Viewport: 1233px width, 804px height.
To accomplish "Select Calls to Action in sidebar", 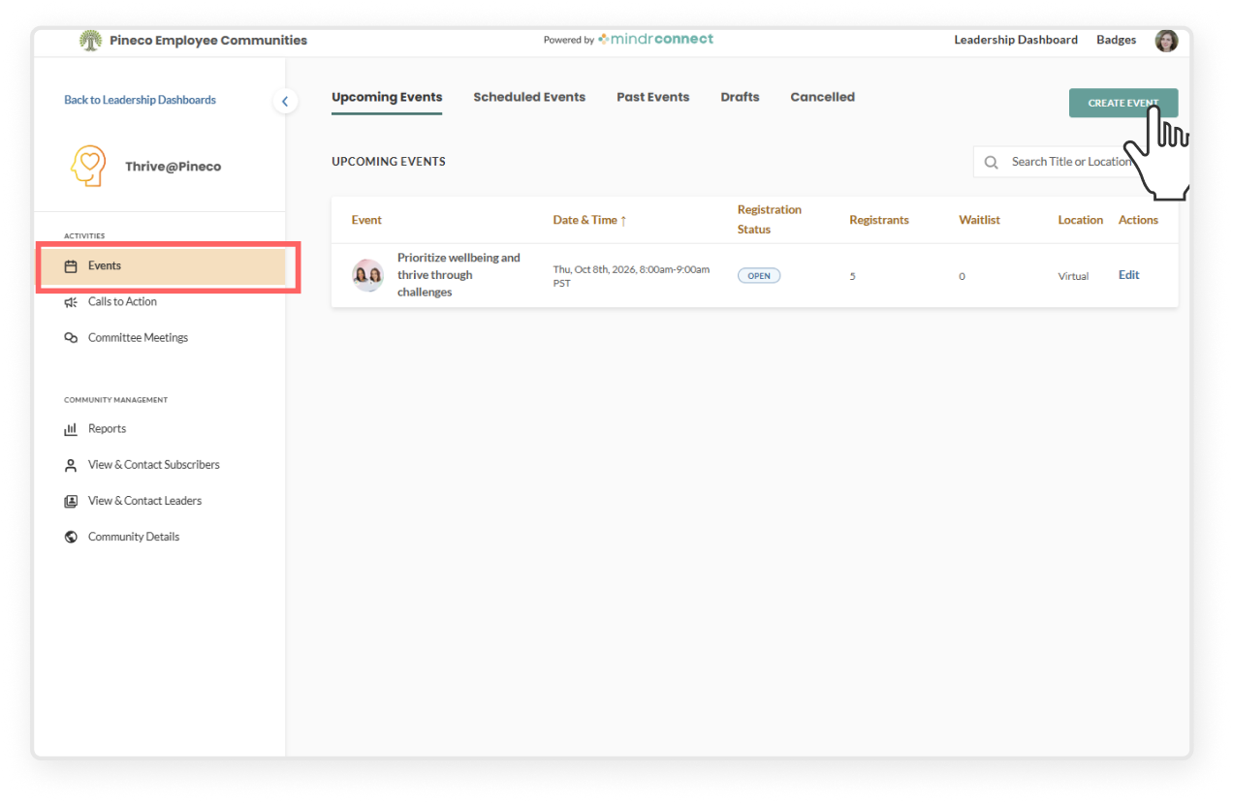I will [122, 302].
